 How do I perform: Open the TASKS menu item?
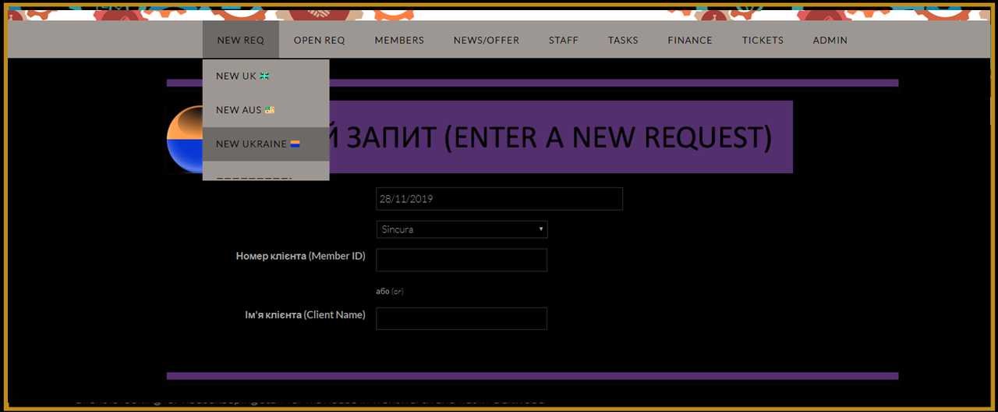[623, 40]
